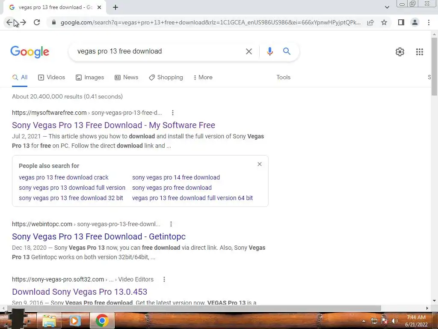Viewport: 438px width, 329px height.
Task: Click the padlock site info icon
Action: coord(54,22)
